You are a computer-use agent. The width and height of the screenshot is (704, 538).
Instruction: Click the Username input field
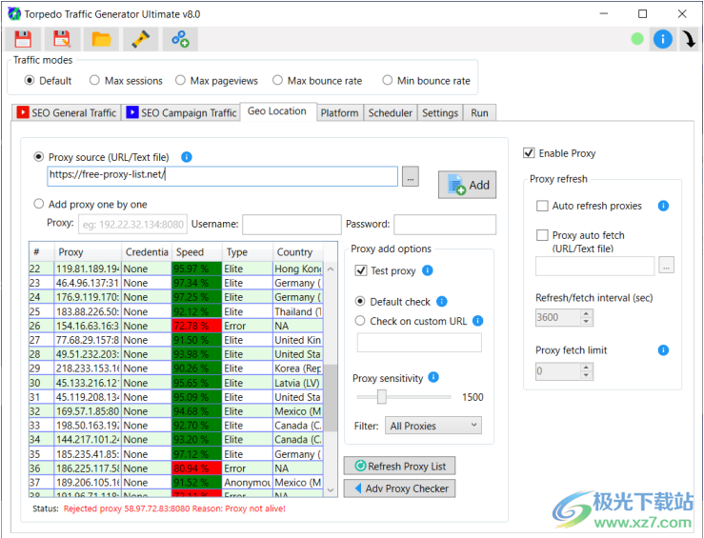click(292, 225)
